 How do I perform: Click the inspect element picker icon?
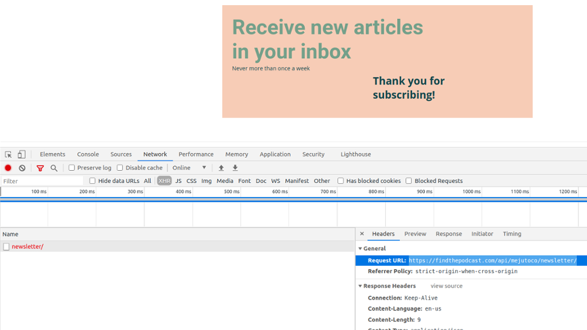(9, 154)
